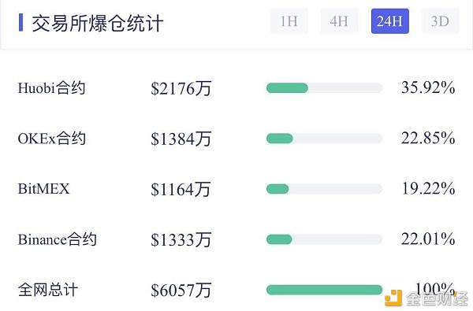
Task: Click the $6057万 total liquidation amount
Action: (x=181, y=291)
